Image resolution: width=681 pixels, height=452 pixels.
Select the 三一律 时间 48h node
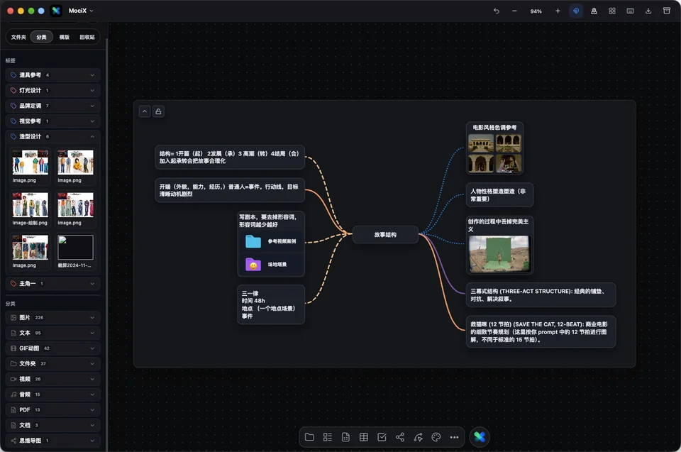[270, 304]
